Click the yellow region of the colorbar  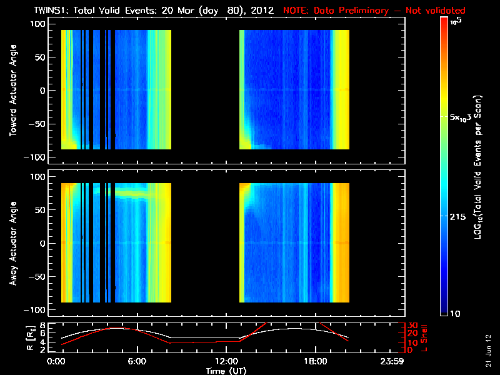tap(444, 99)
